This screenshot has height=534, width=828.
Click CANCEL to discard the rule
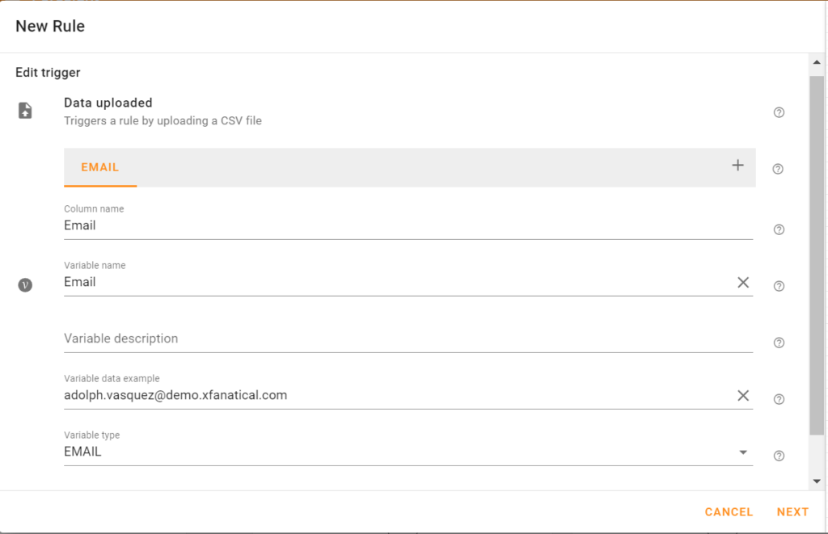(x=728, y=511)
